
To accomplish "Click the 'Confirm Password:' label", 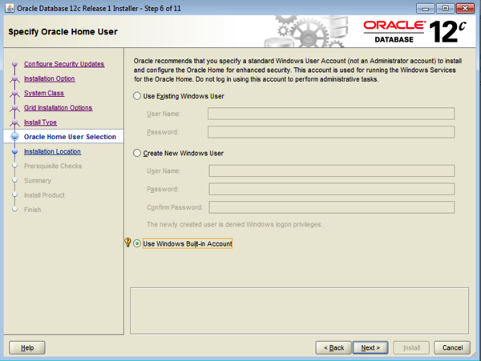I will (x=175, y=207).
